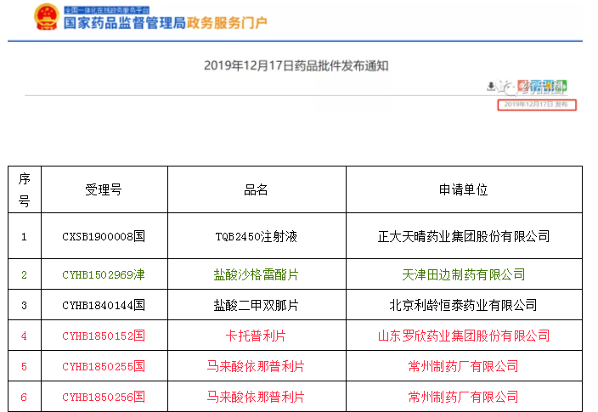
Task: Select 马来酸依那普利片 in row 6
Action: (x=256, y=397)
